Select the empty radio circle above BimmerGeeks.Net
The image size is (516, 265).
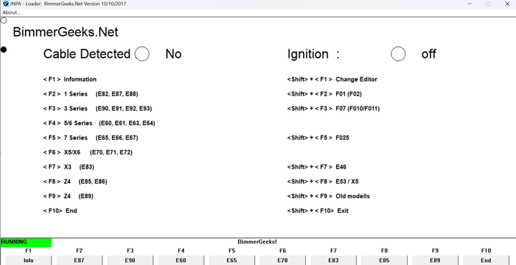point(4,20)
